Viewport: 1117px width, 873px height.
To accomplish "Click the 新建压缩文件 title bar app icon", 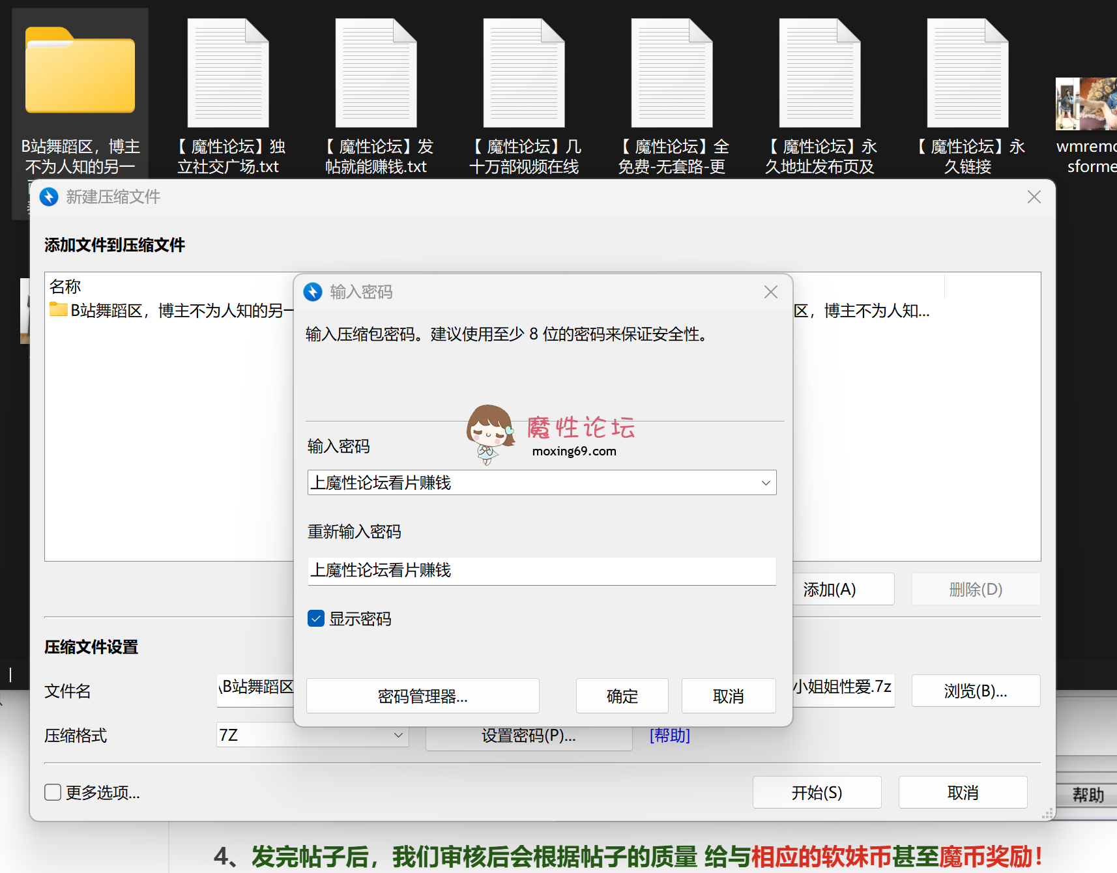I will coord(49,197).
